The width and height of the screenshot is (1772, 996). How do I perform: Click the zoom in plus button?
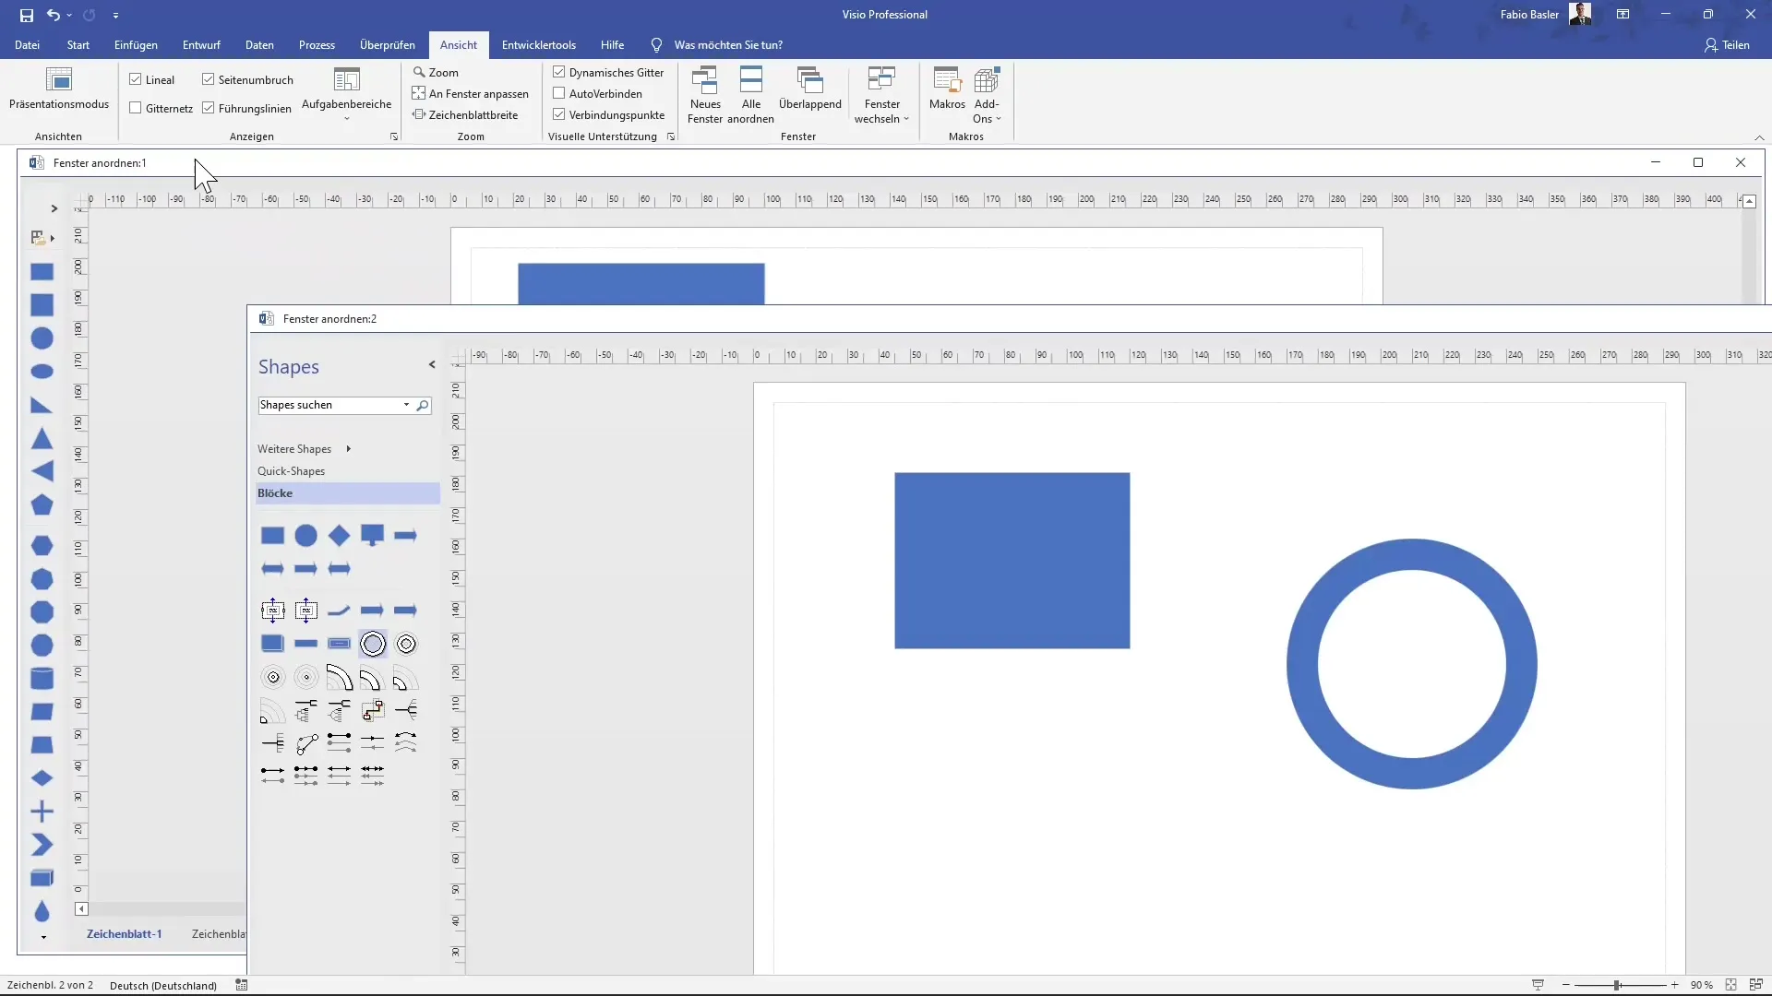click(1674, 985)
